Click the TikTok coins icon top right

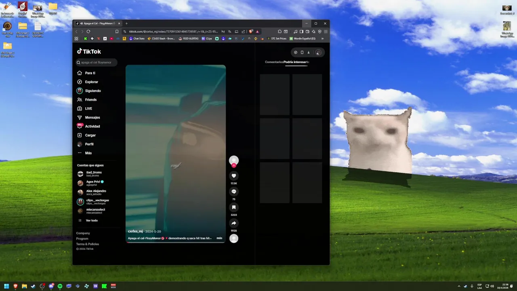click(x=295, y=52)
